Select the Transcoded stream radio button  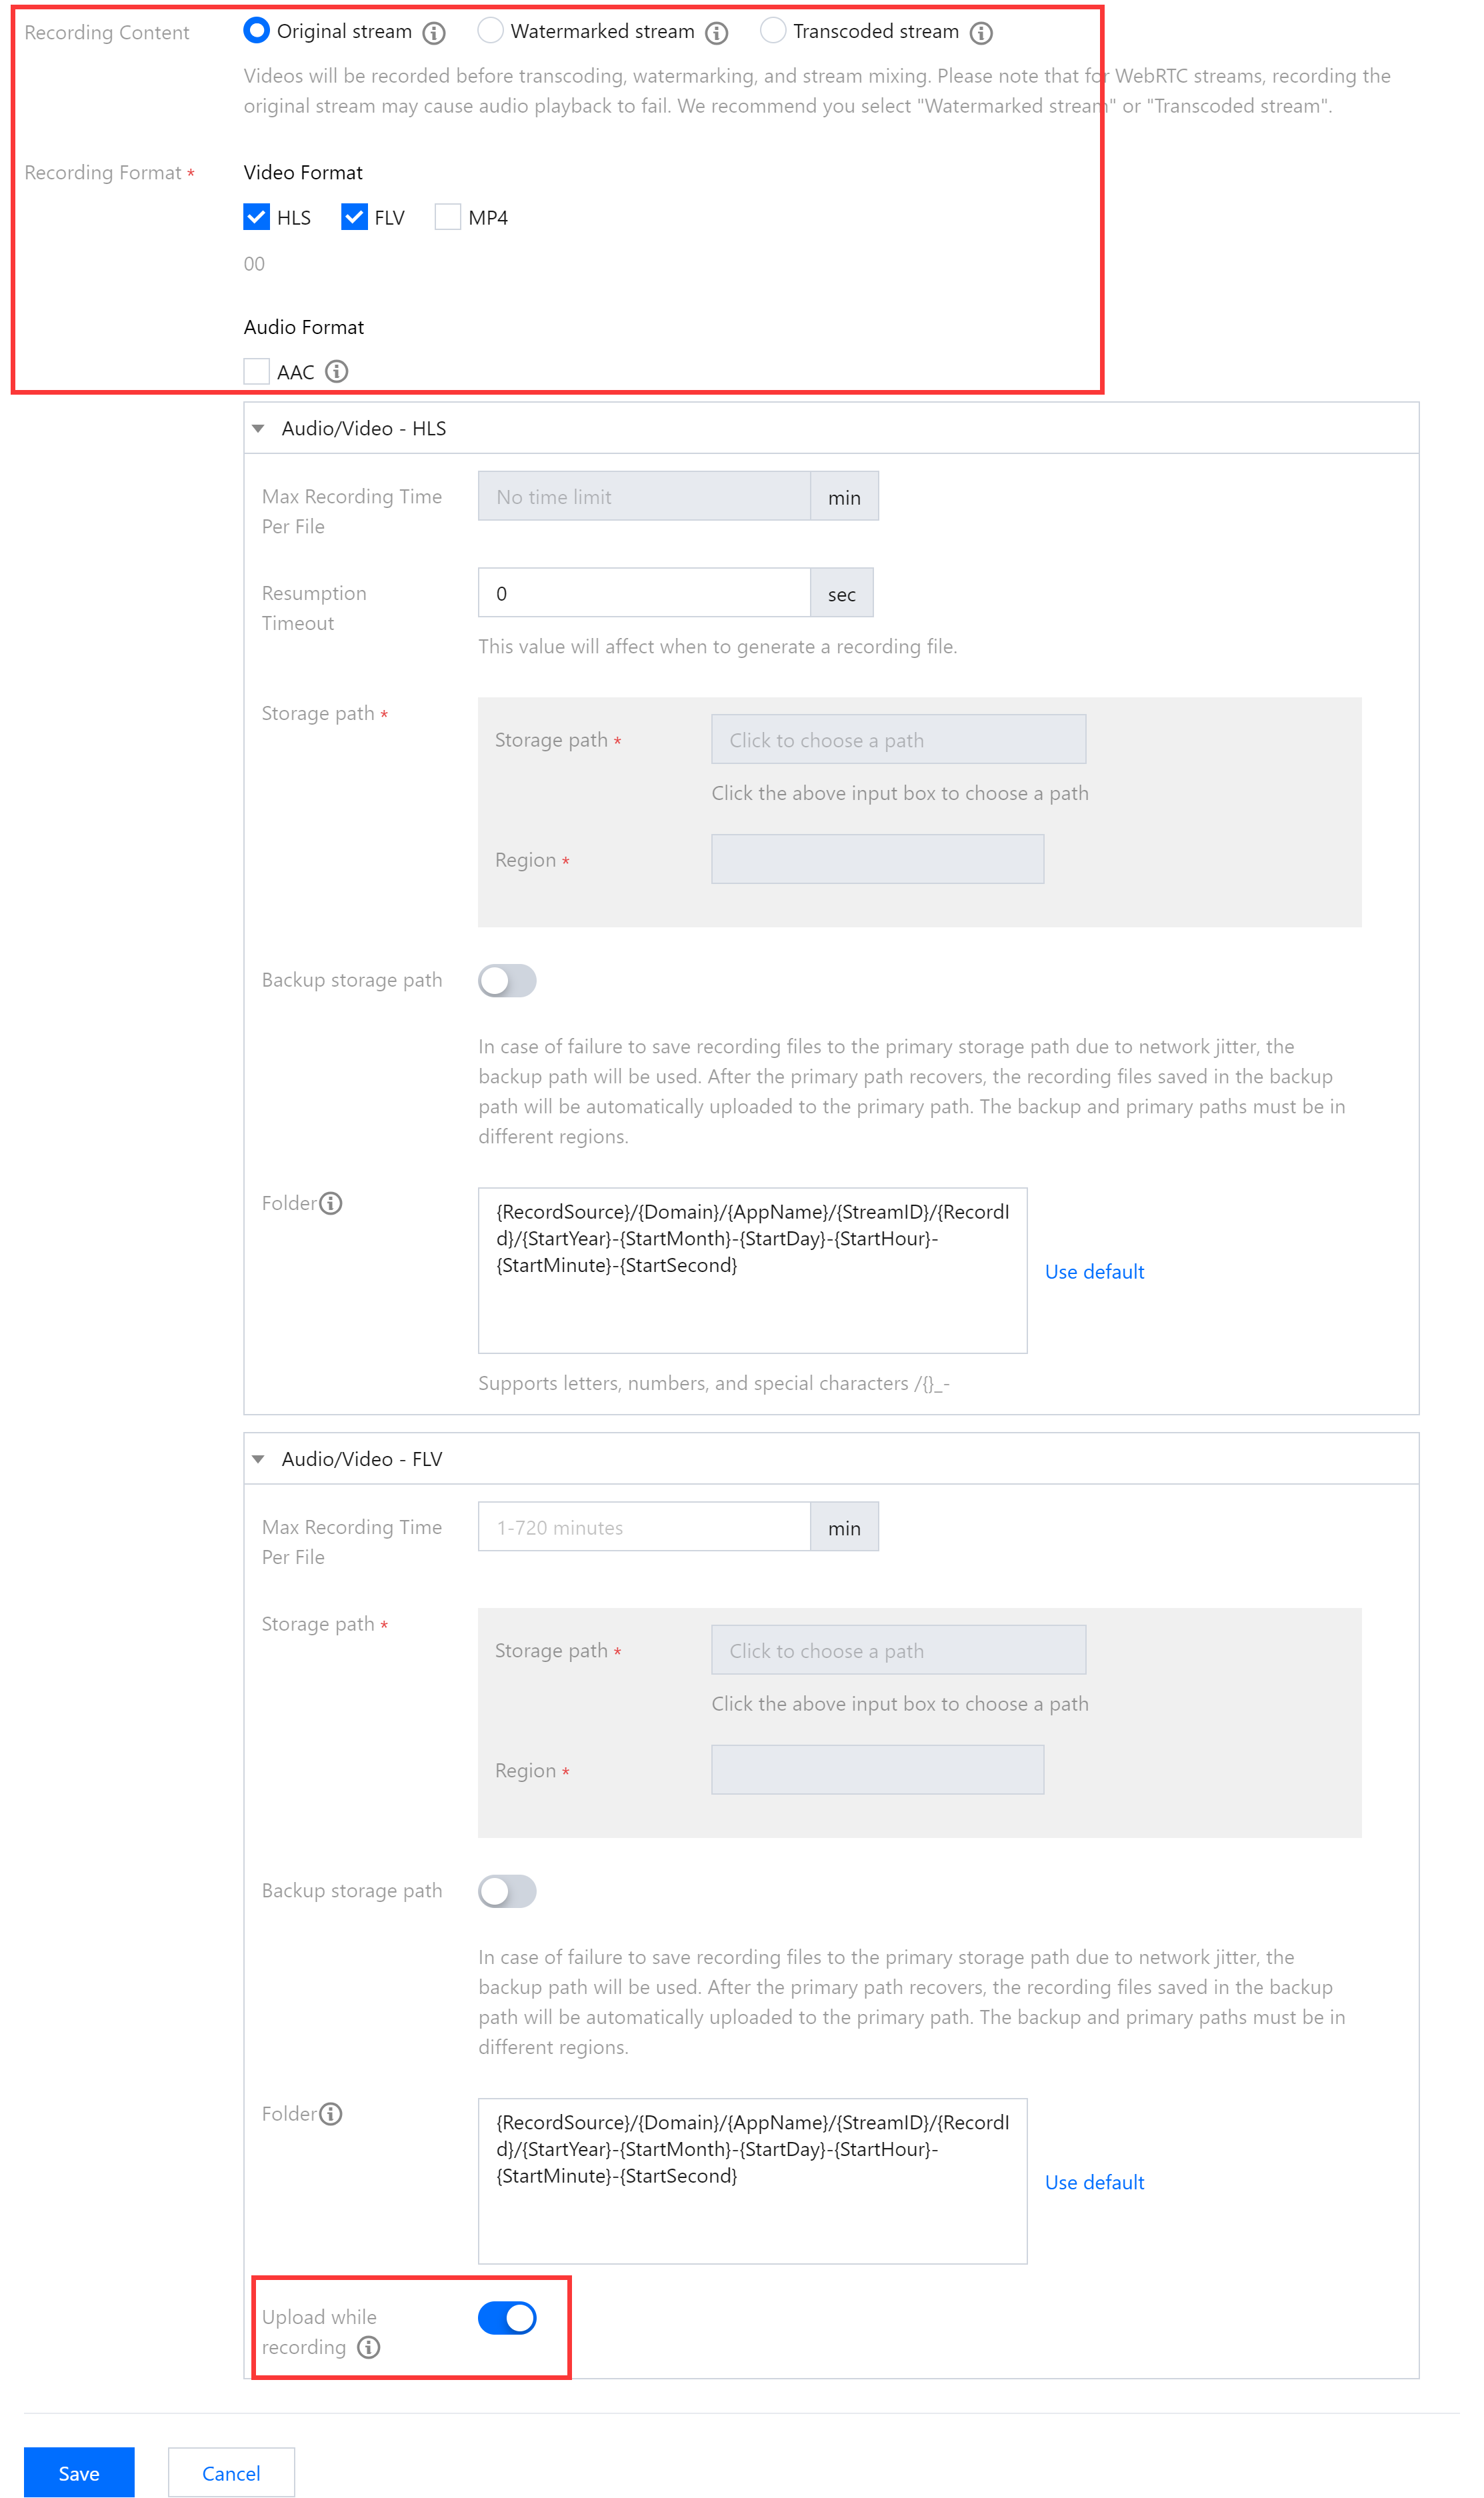773,31
